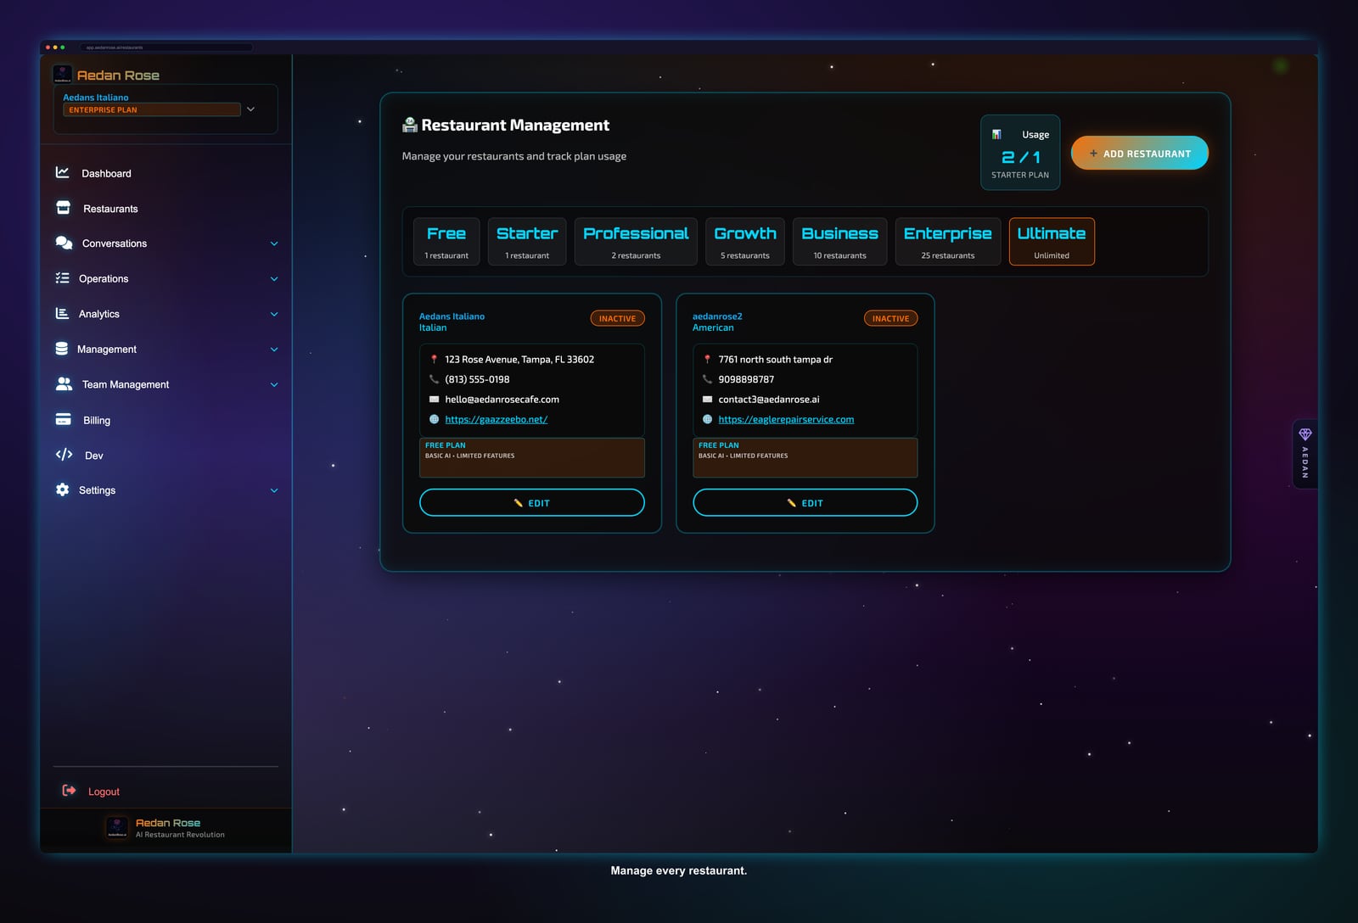
Task: Click the location pin on aedanrose2 card
Action: (x=707, y=359)
